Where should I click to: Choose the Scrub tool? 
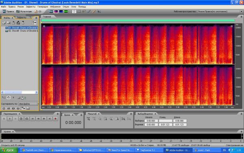[x=99, y=11]
